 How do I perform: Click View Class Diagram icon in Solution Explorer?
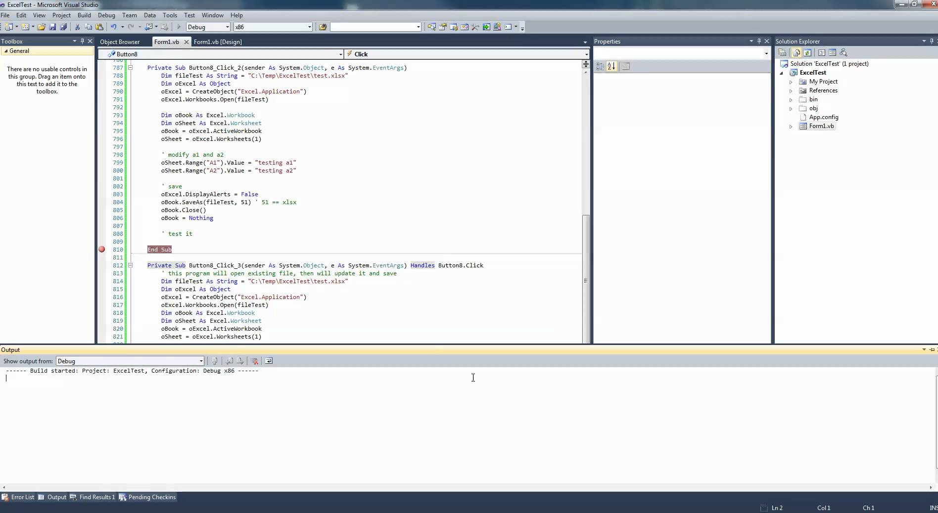(x=844, y=52)
